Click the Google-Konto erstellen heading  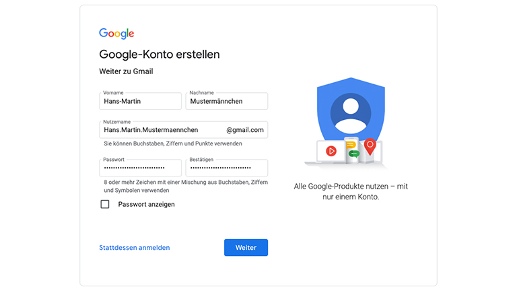point(160,55)
